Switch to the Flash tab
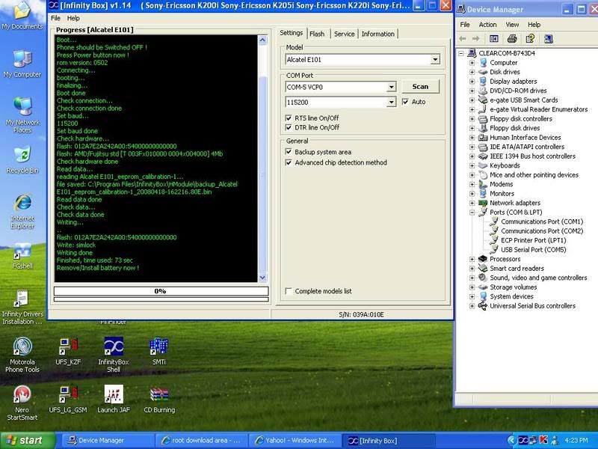 coord(317,34)
